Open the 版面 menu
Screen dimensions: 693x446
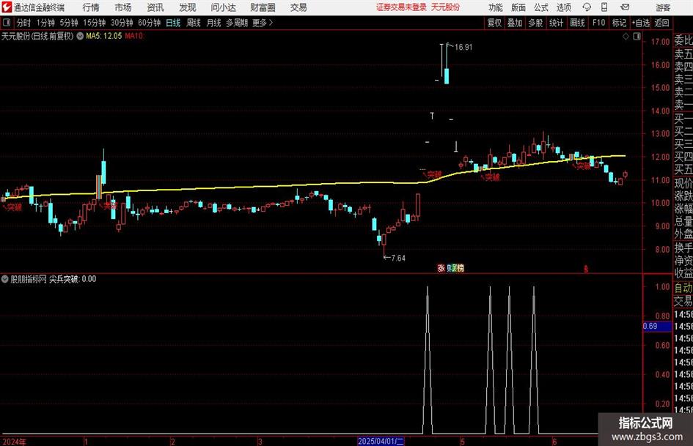[518, 7]
